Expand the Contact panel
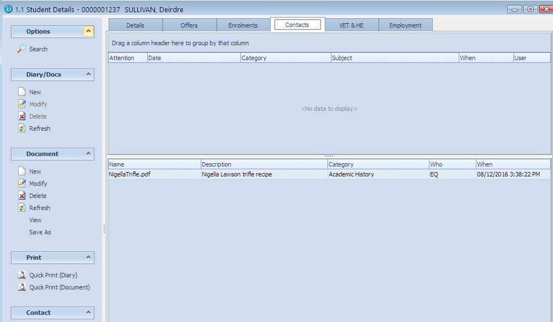The width and height of the screenshot is (553, 322). point(88,313)
